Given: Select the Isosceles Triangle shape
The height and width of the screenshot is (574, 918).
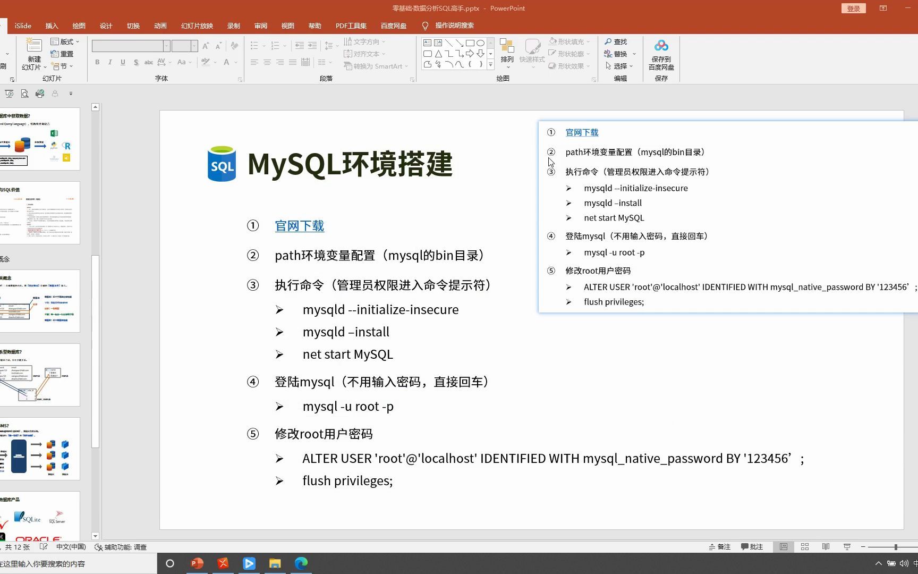Looking at the screenshot, I should tap(438, 53).
